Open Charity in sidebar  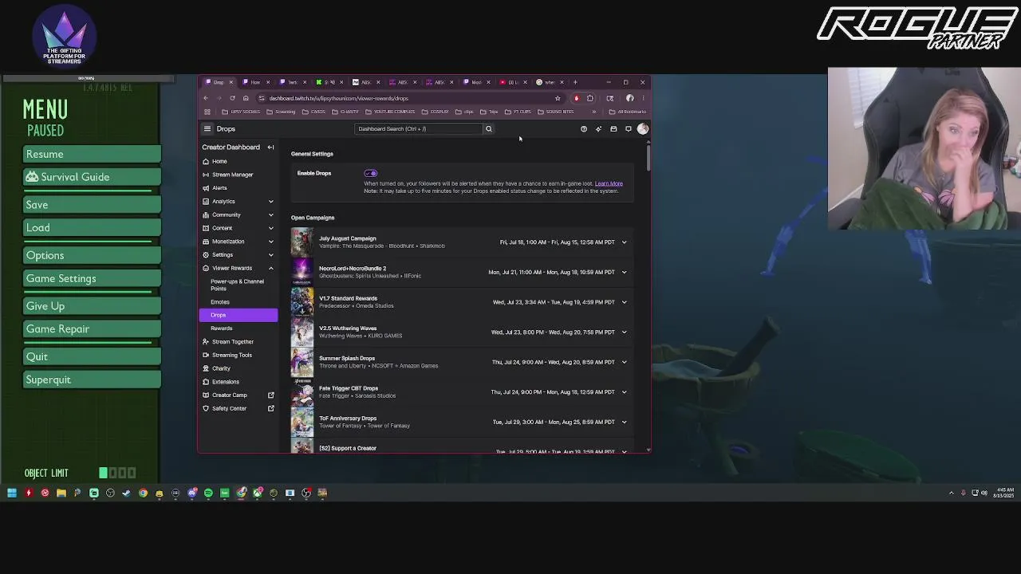coord(238,369)
